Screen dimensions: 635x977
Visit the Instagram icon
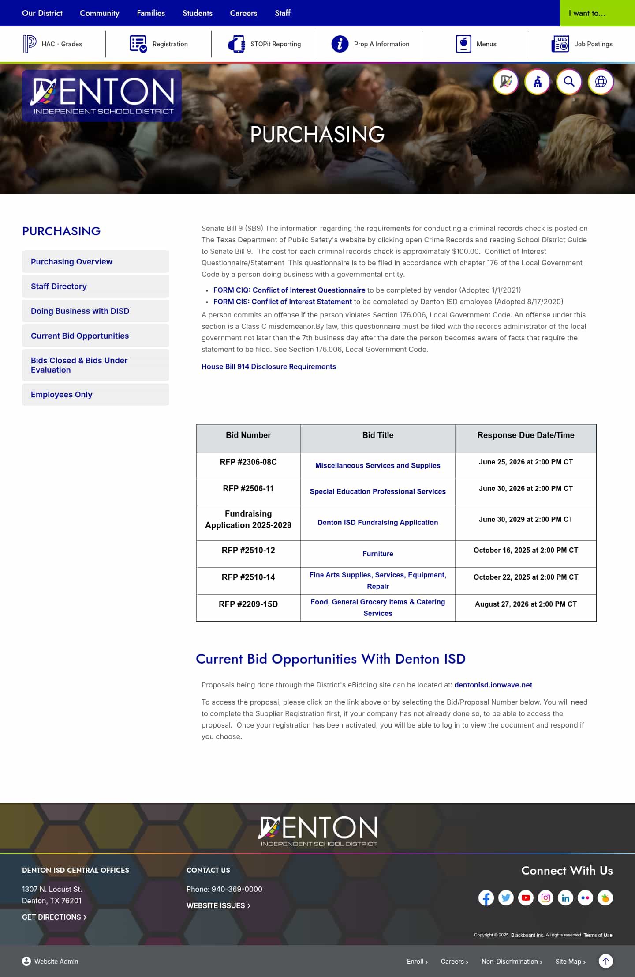(x=545, y=898)
